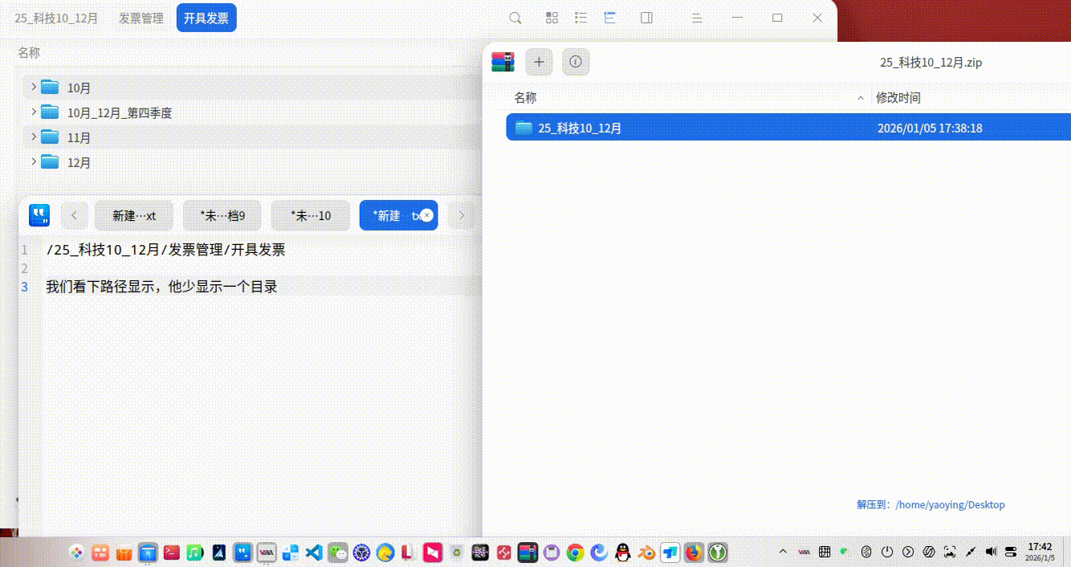This screenshot has width=1071, height=567.
Task: Click the text editor app logo
Action: tap(39, 215)
